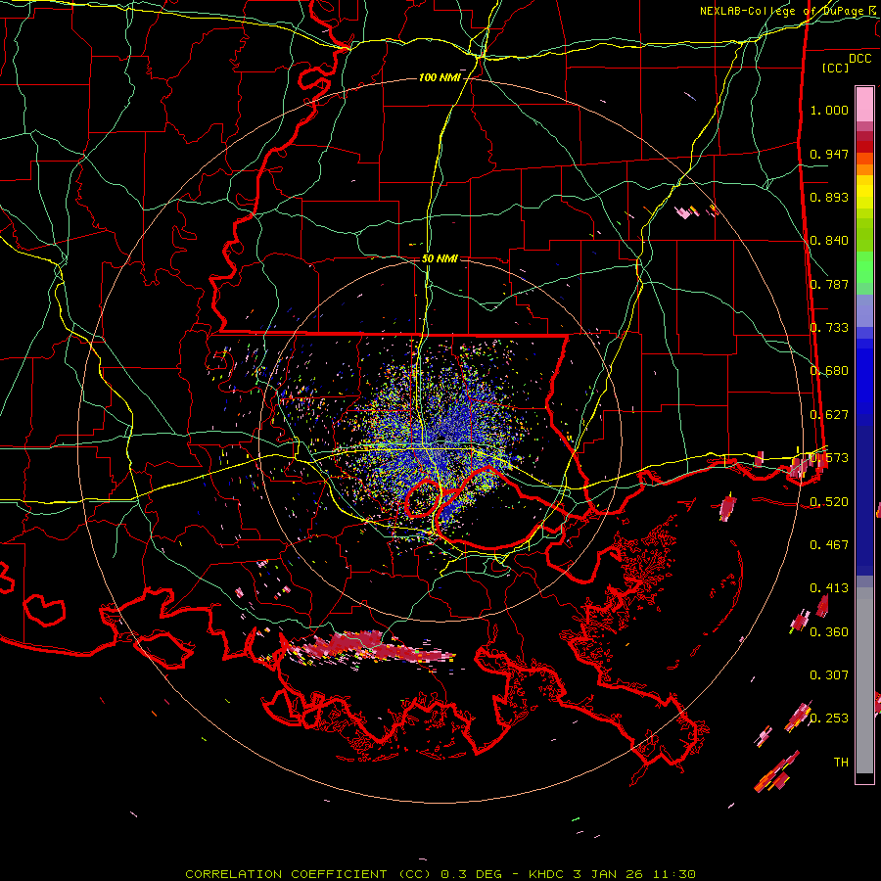Image resolution: width=881 pixels, height=881 pixels.
Task: Pick the orange swatch in the color bar
Action: [x=864, y=169]
